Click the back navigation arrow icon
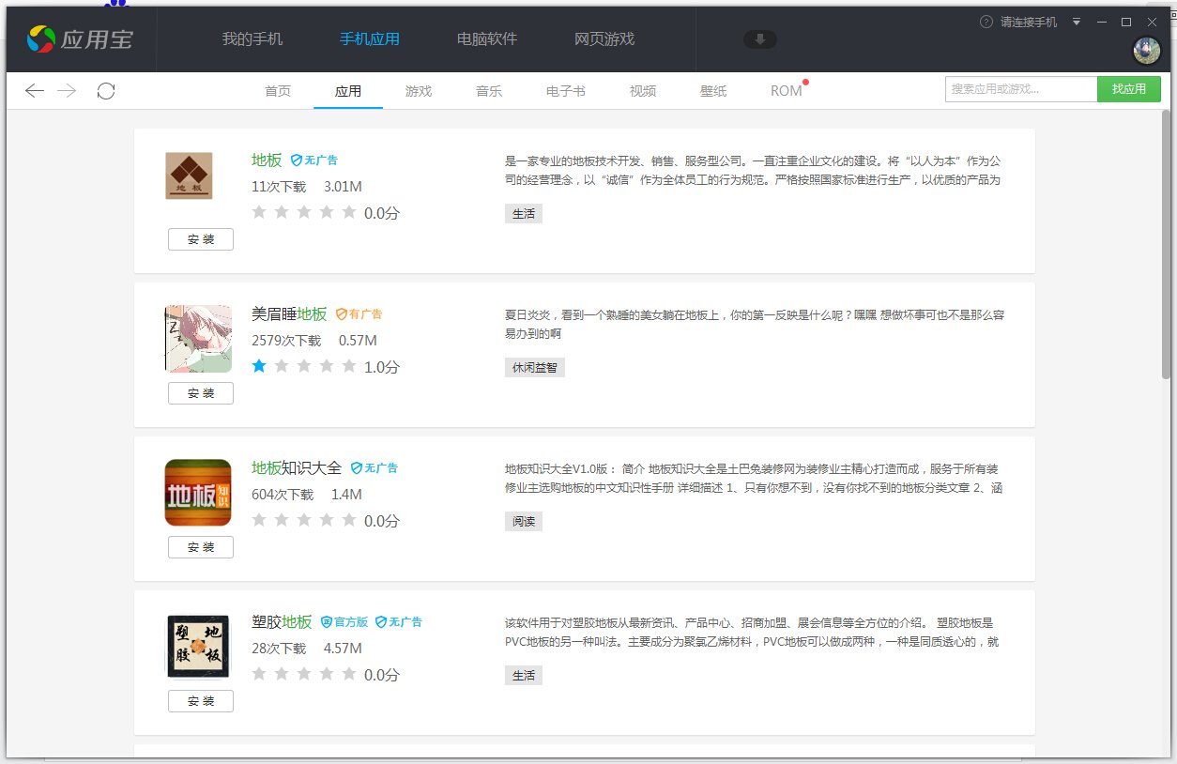The image size is (1177, 764). [x=35, y=90]
